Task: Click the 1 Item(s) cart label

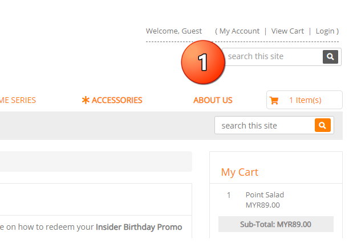Action: (x=305, y=100)
